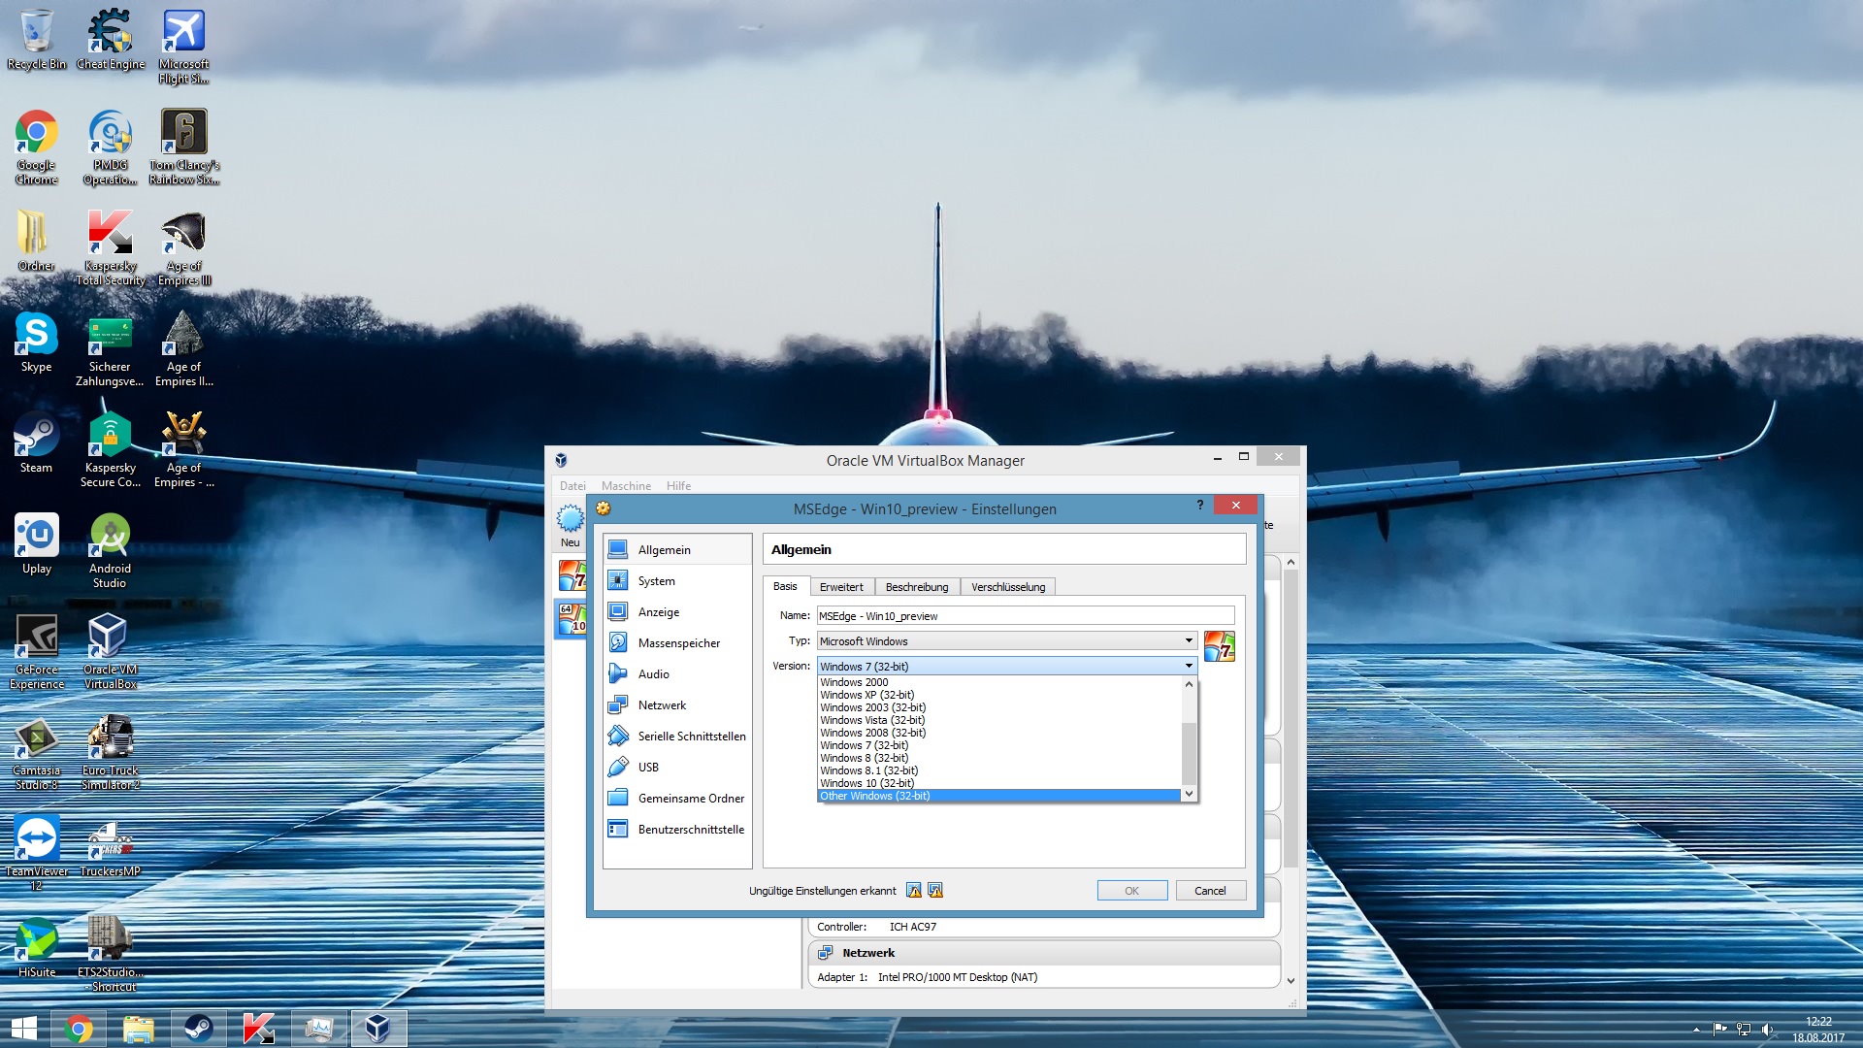
Task: Open the Maschine menu
Action: tap(626, 486)
